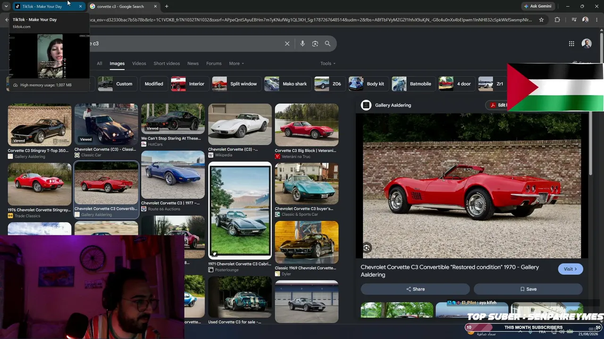The height and width of the screenshot is (339, 604).
Task: Select the Short videos results tab
Action: click(x=167, y=64)
